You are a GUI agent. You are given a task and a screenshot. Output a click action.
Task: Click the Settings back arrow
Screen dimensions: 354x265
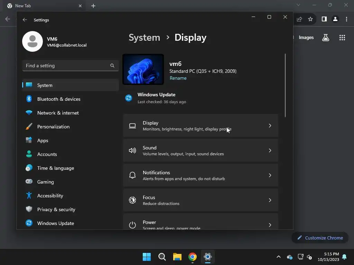(25, 20)
